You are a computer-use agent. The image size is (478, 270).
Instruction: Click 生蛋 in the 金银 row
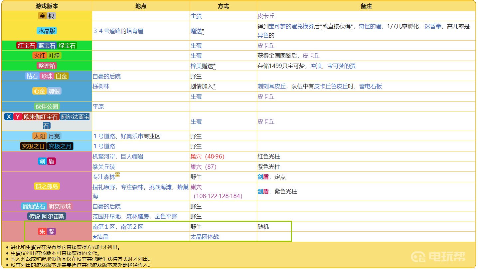[196, 16]
